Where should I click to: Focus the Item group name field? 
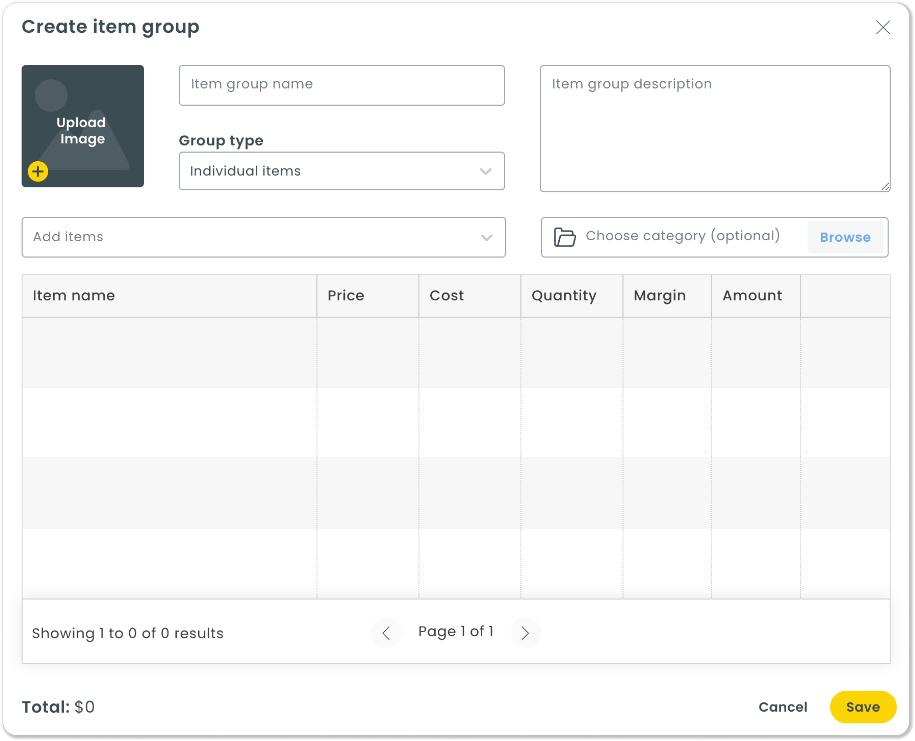pyautogui.click(x=341, y=85)
